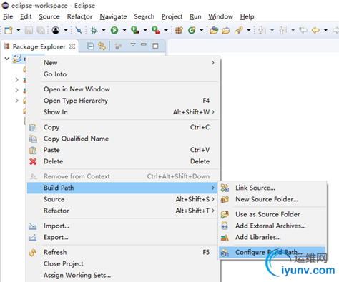Click New Source Folder... in submenu
This screenshot has width=339, height=282.
272,199
